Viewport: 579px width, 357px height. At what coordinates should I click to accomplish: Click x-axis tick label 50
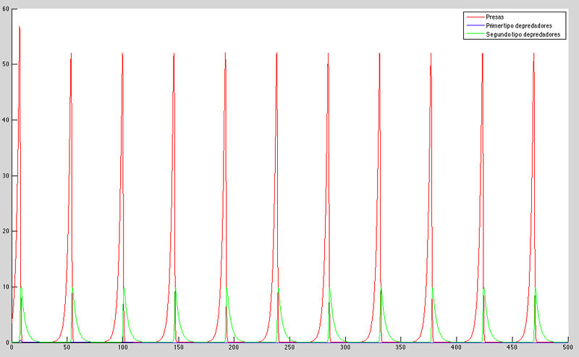click(x=67, y=350)
